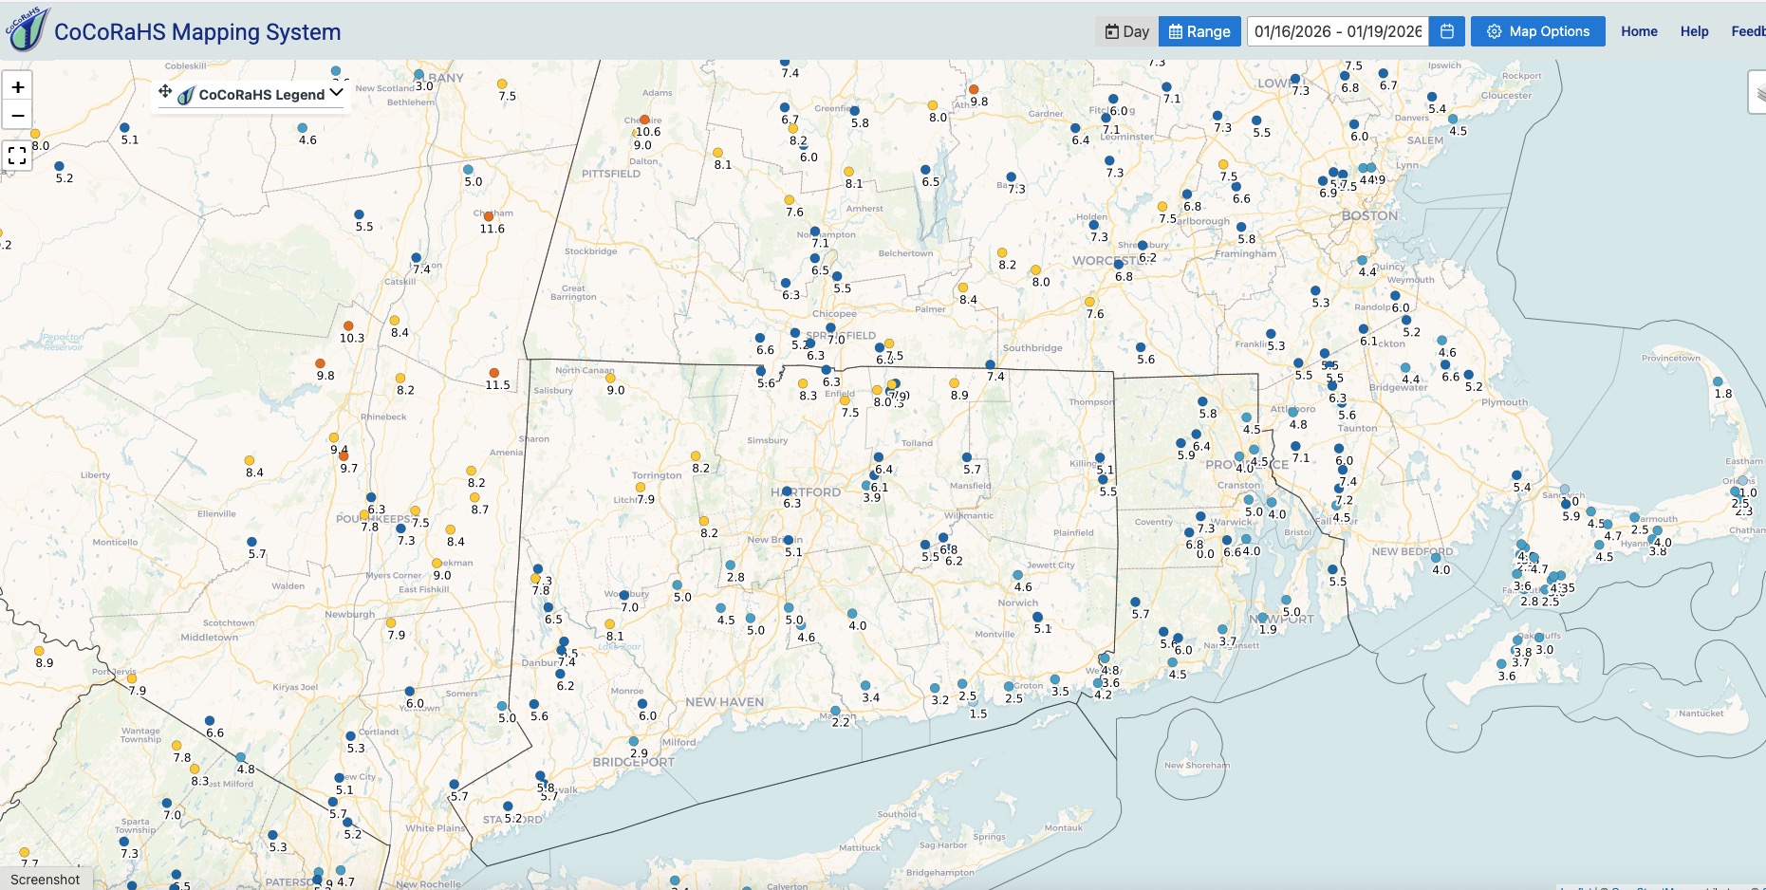Image resolution: width=1766 pixels, height=890 pixels.
Task: Switch to Day view mode
Action: (x=1126, y=31)
